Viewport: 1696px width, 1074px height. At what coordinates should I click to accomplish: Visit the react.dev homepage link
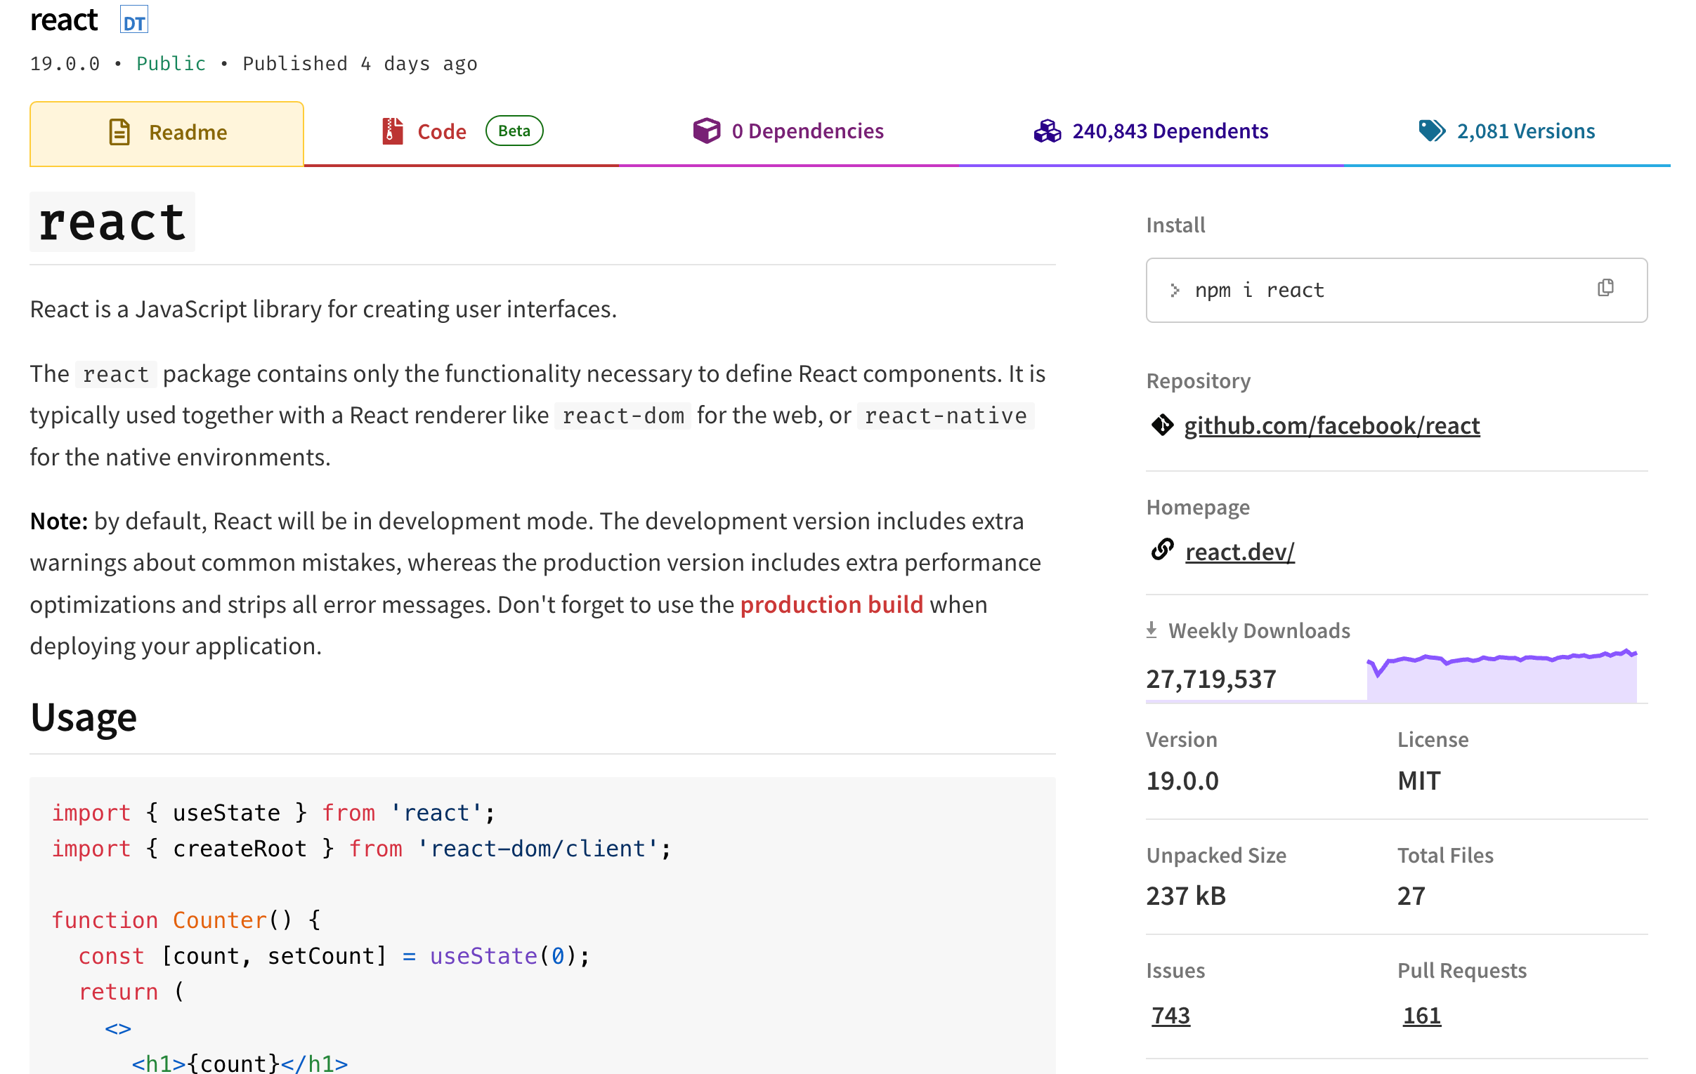(1239, 552)
